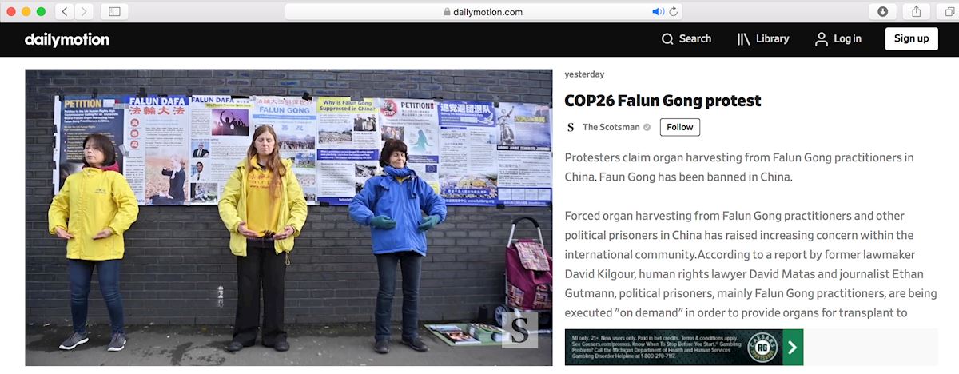Show Safari downloads
The width and height of the screenshot is (959, 374).
883,11
